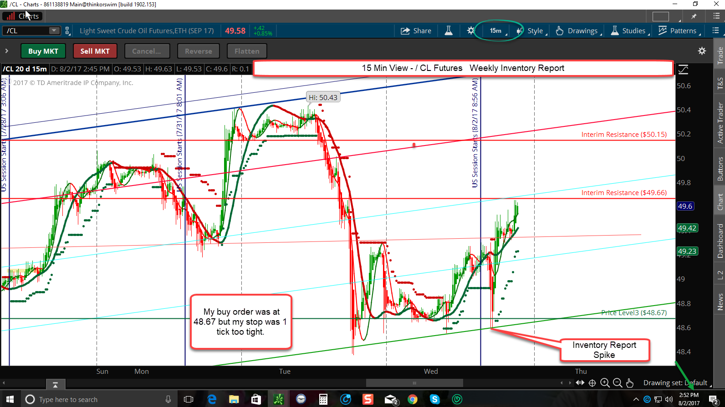Open the Trade side panel tab
The height and width of the screenshot is (407, 725).
[x=720, y=55]
